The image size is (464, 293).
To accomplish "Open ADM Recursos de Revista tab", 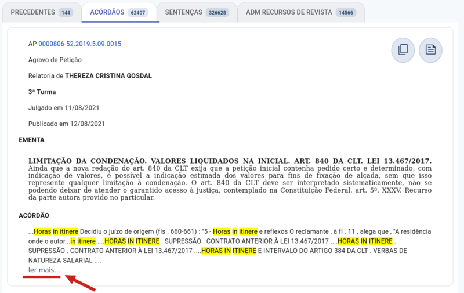I will [x=301, y=12].
